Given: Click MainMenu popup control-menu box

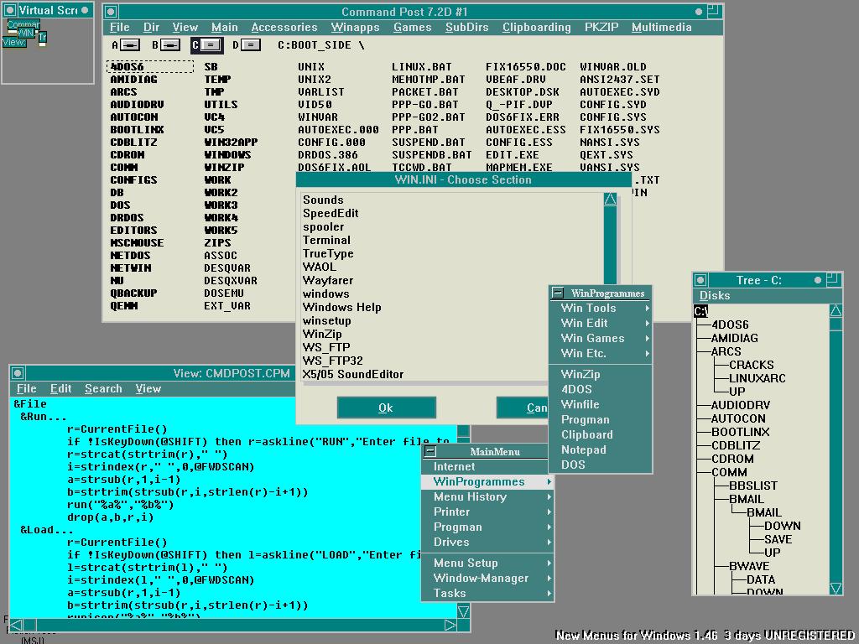Looking at the screenshot, I should click(429, 451).
